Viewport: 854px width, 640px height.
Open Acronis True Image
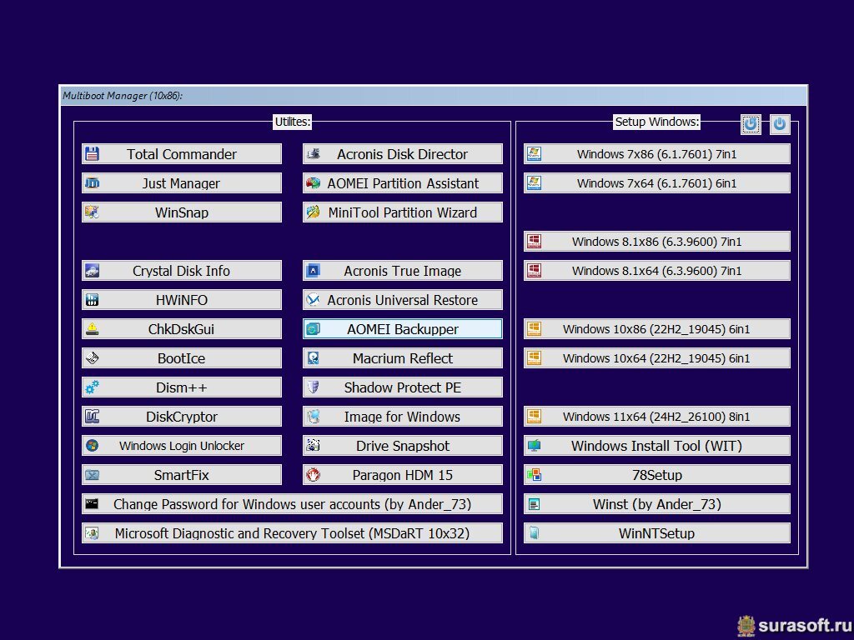point(403,271)
